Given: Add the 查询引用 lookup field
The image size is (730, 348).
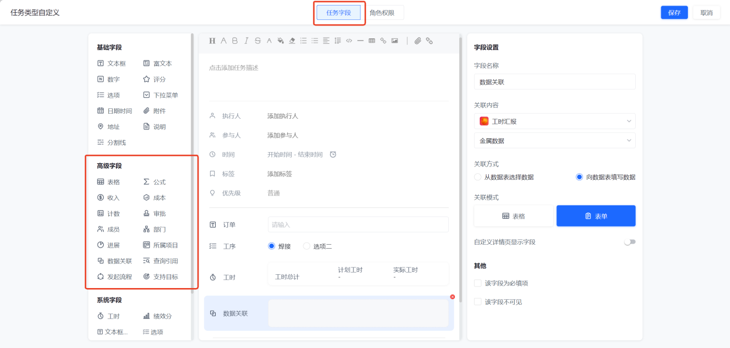Looking at the screenshot, I should point(160,261).
